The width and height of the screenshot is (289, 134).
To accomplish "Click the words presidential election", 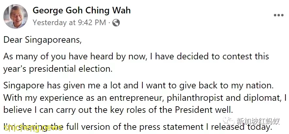I will pos(71,69).
